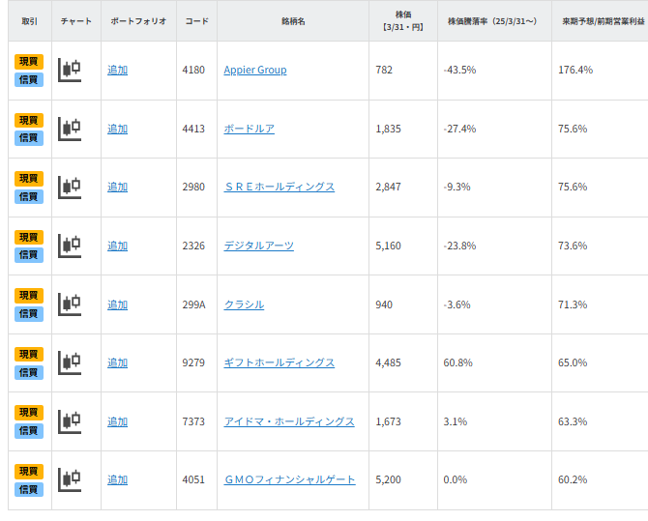Viewport: 648px width, 521px height.
Task: Open the Appier Group stock link
Action: [254, 70]
